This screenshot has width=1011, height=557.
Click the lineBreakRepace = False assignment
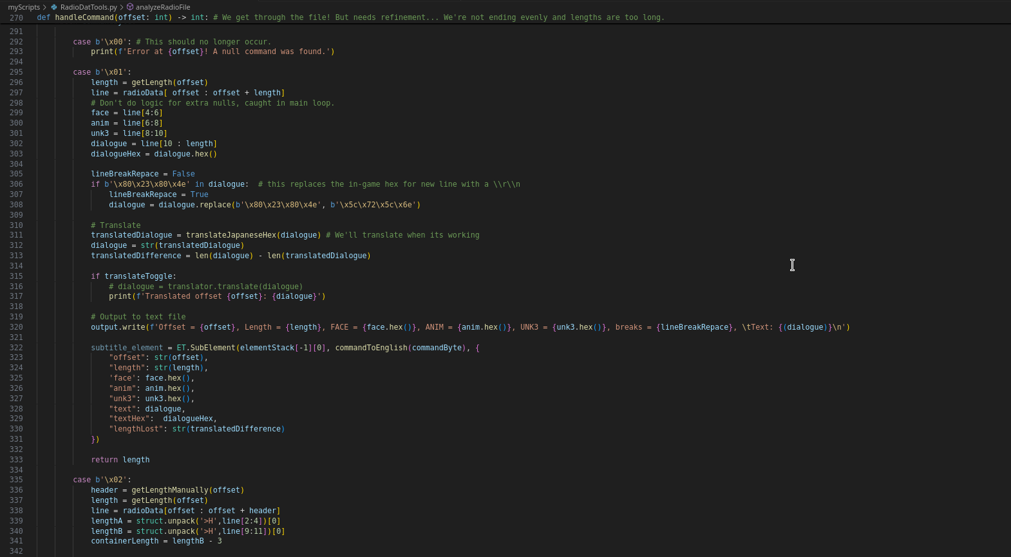click(142, 174)
